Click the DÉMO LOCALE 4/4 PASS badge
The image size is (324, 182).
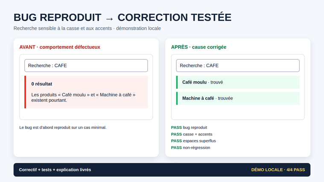point(278,170)
